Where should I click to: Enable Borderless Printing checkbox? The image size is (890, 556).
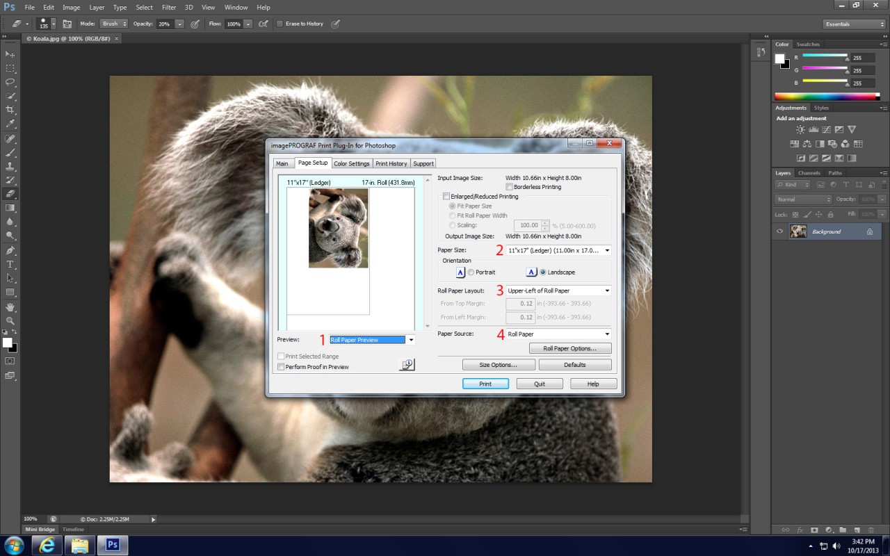tap(510, 187)
